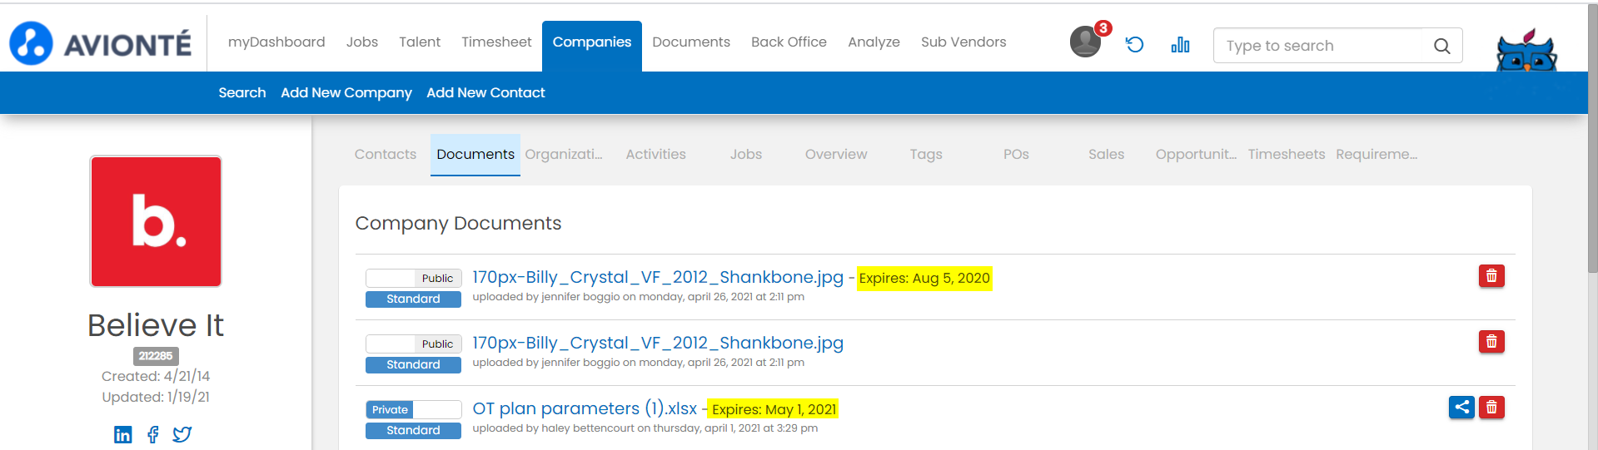
Task: Toggle Public switch on first document
Action: (413, 278)
